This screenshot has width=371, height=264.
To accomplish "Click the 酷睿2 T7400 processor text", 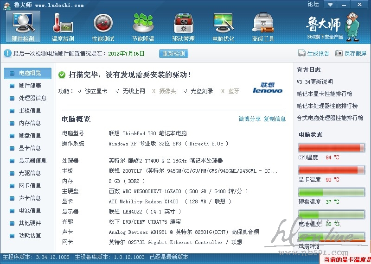I will point(166,161).
